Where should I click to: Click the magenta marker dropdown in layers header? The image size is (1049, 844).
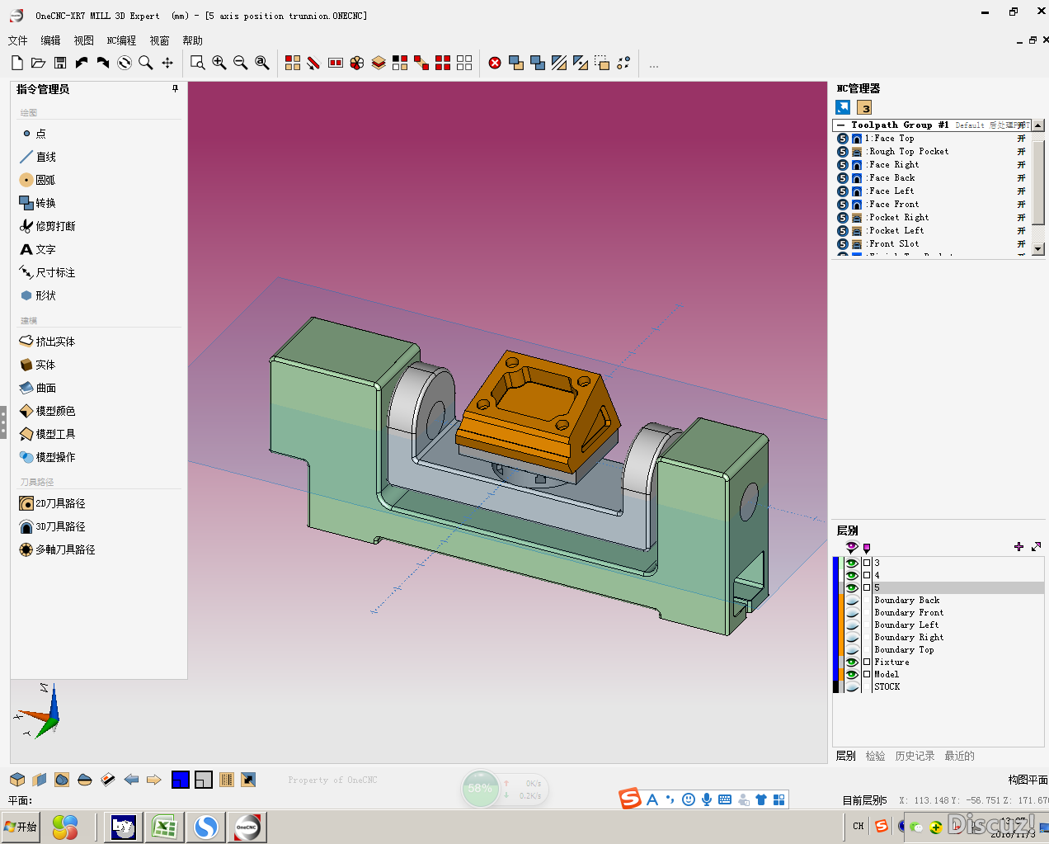coord(867,548)
